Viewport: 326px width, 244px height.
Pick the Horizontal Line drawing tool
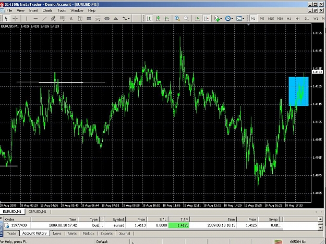(x=35, y=19)
